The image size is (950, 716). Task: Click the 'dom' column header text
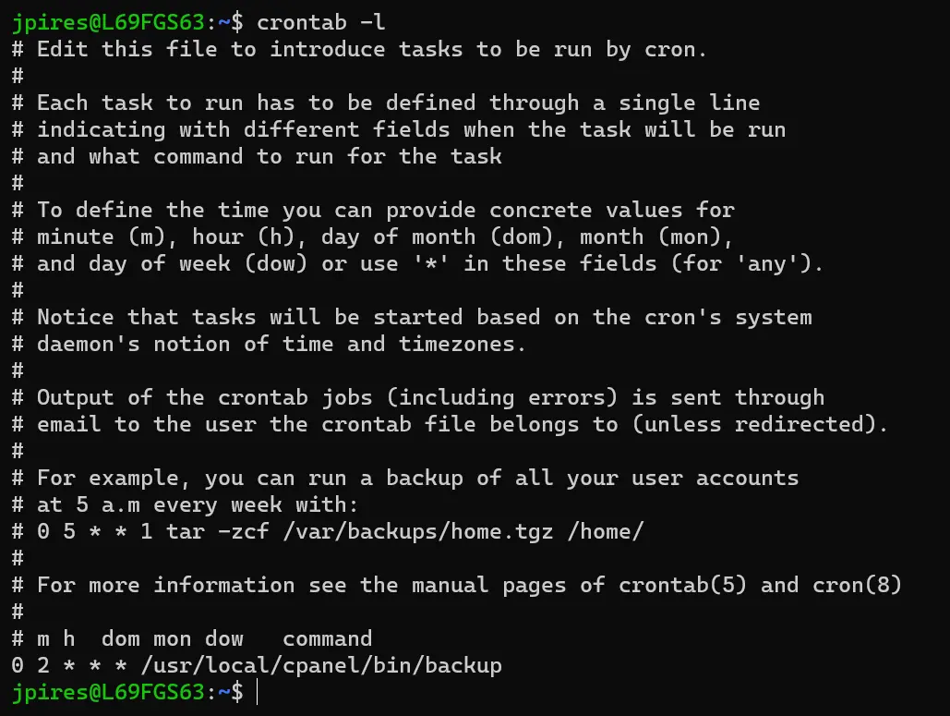(121, 638)
